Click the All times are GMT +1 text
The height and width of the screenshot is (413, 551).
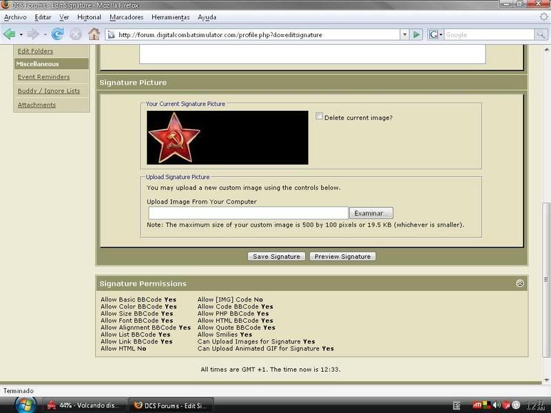coord(271,369)
